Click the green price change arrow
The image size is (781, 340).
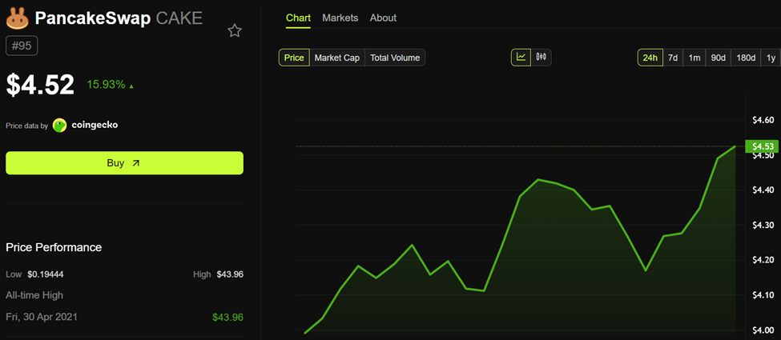(x=131, y=86)
